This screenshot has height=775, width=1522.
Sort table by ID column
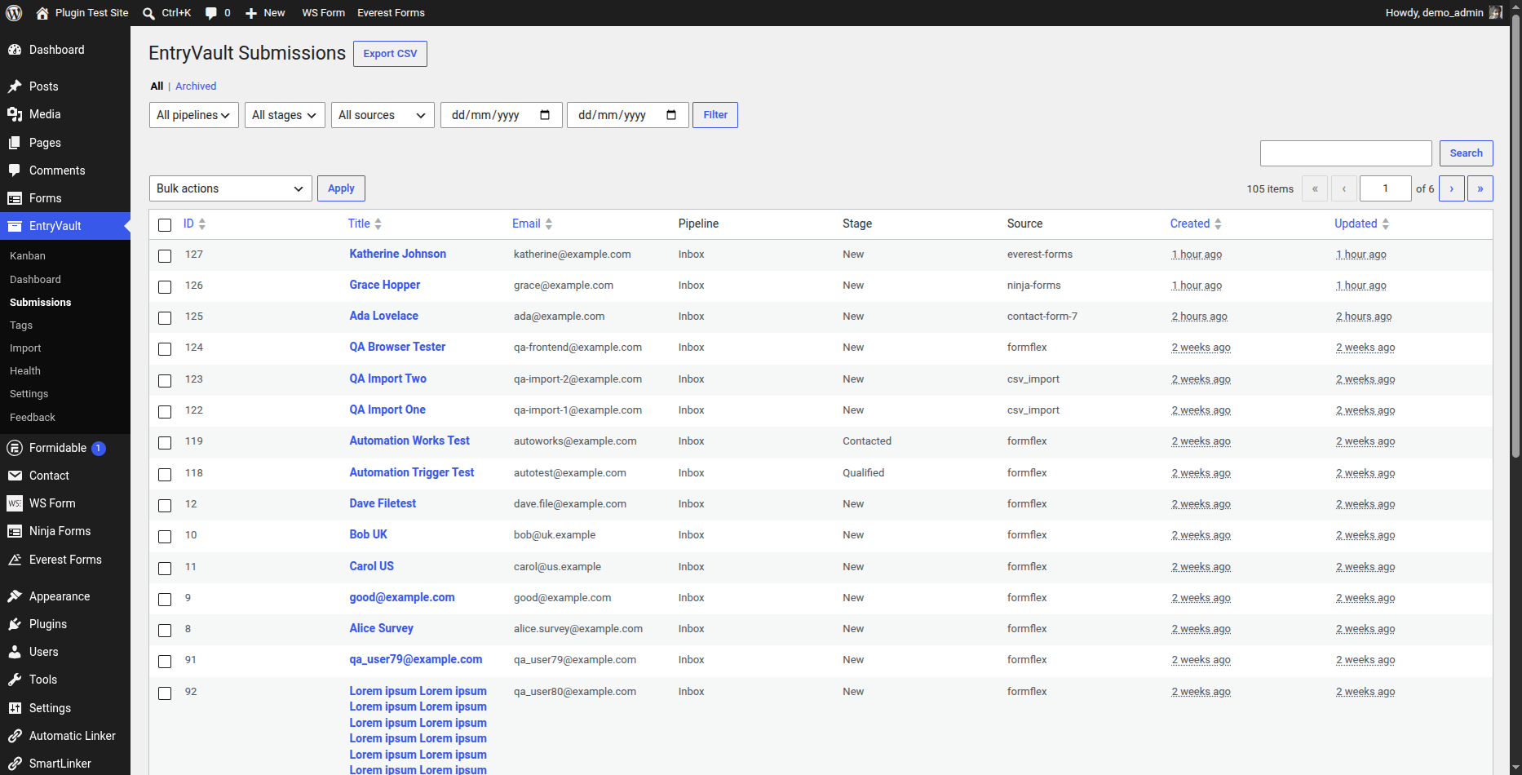[x=194, y=224]
